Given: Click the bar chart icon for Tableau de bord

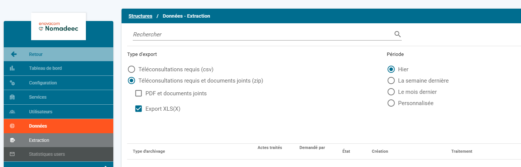Looking at the screenshot, I should (12, 68).
